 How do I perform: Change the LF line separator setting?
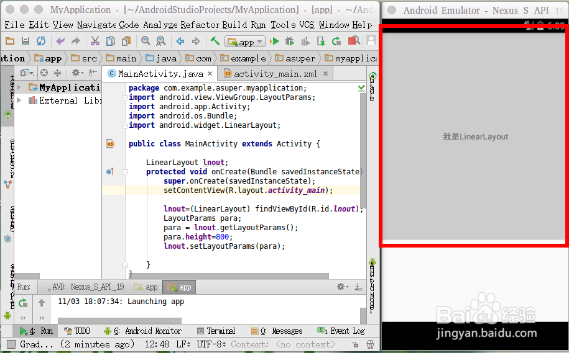coord(183,344)
